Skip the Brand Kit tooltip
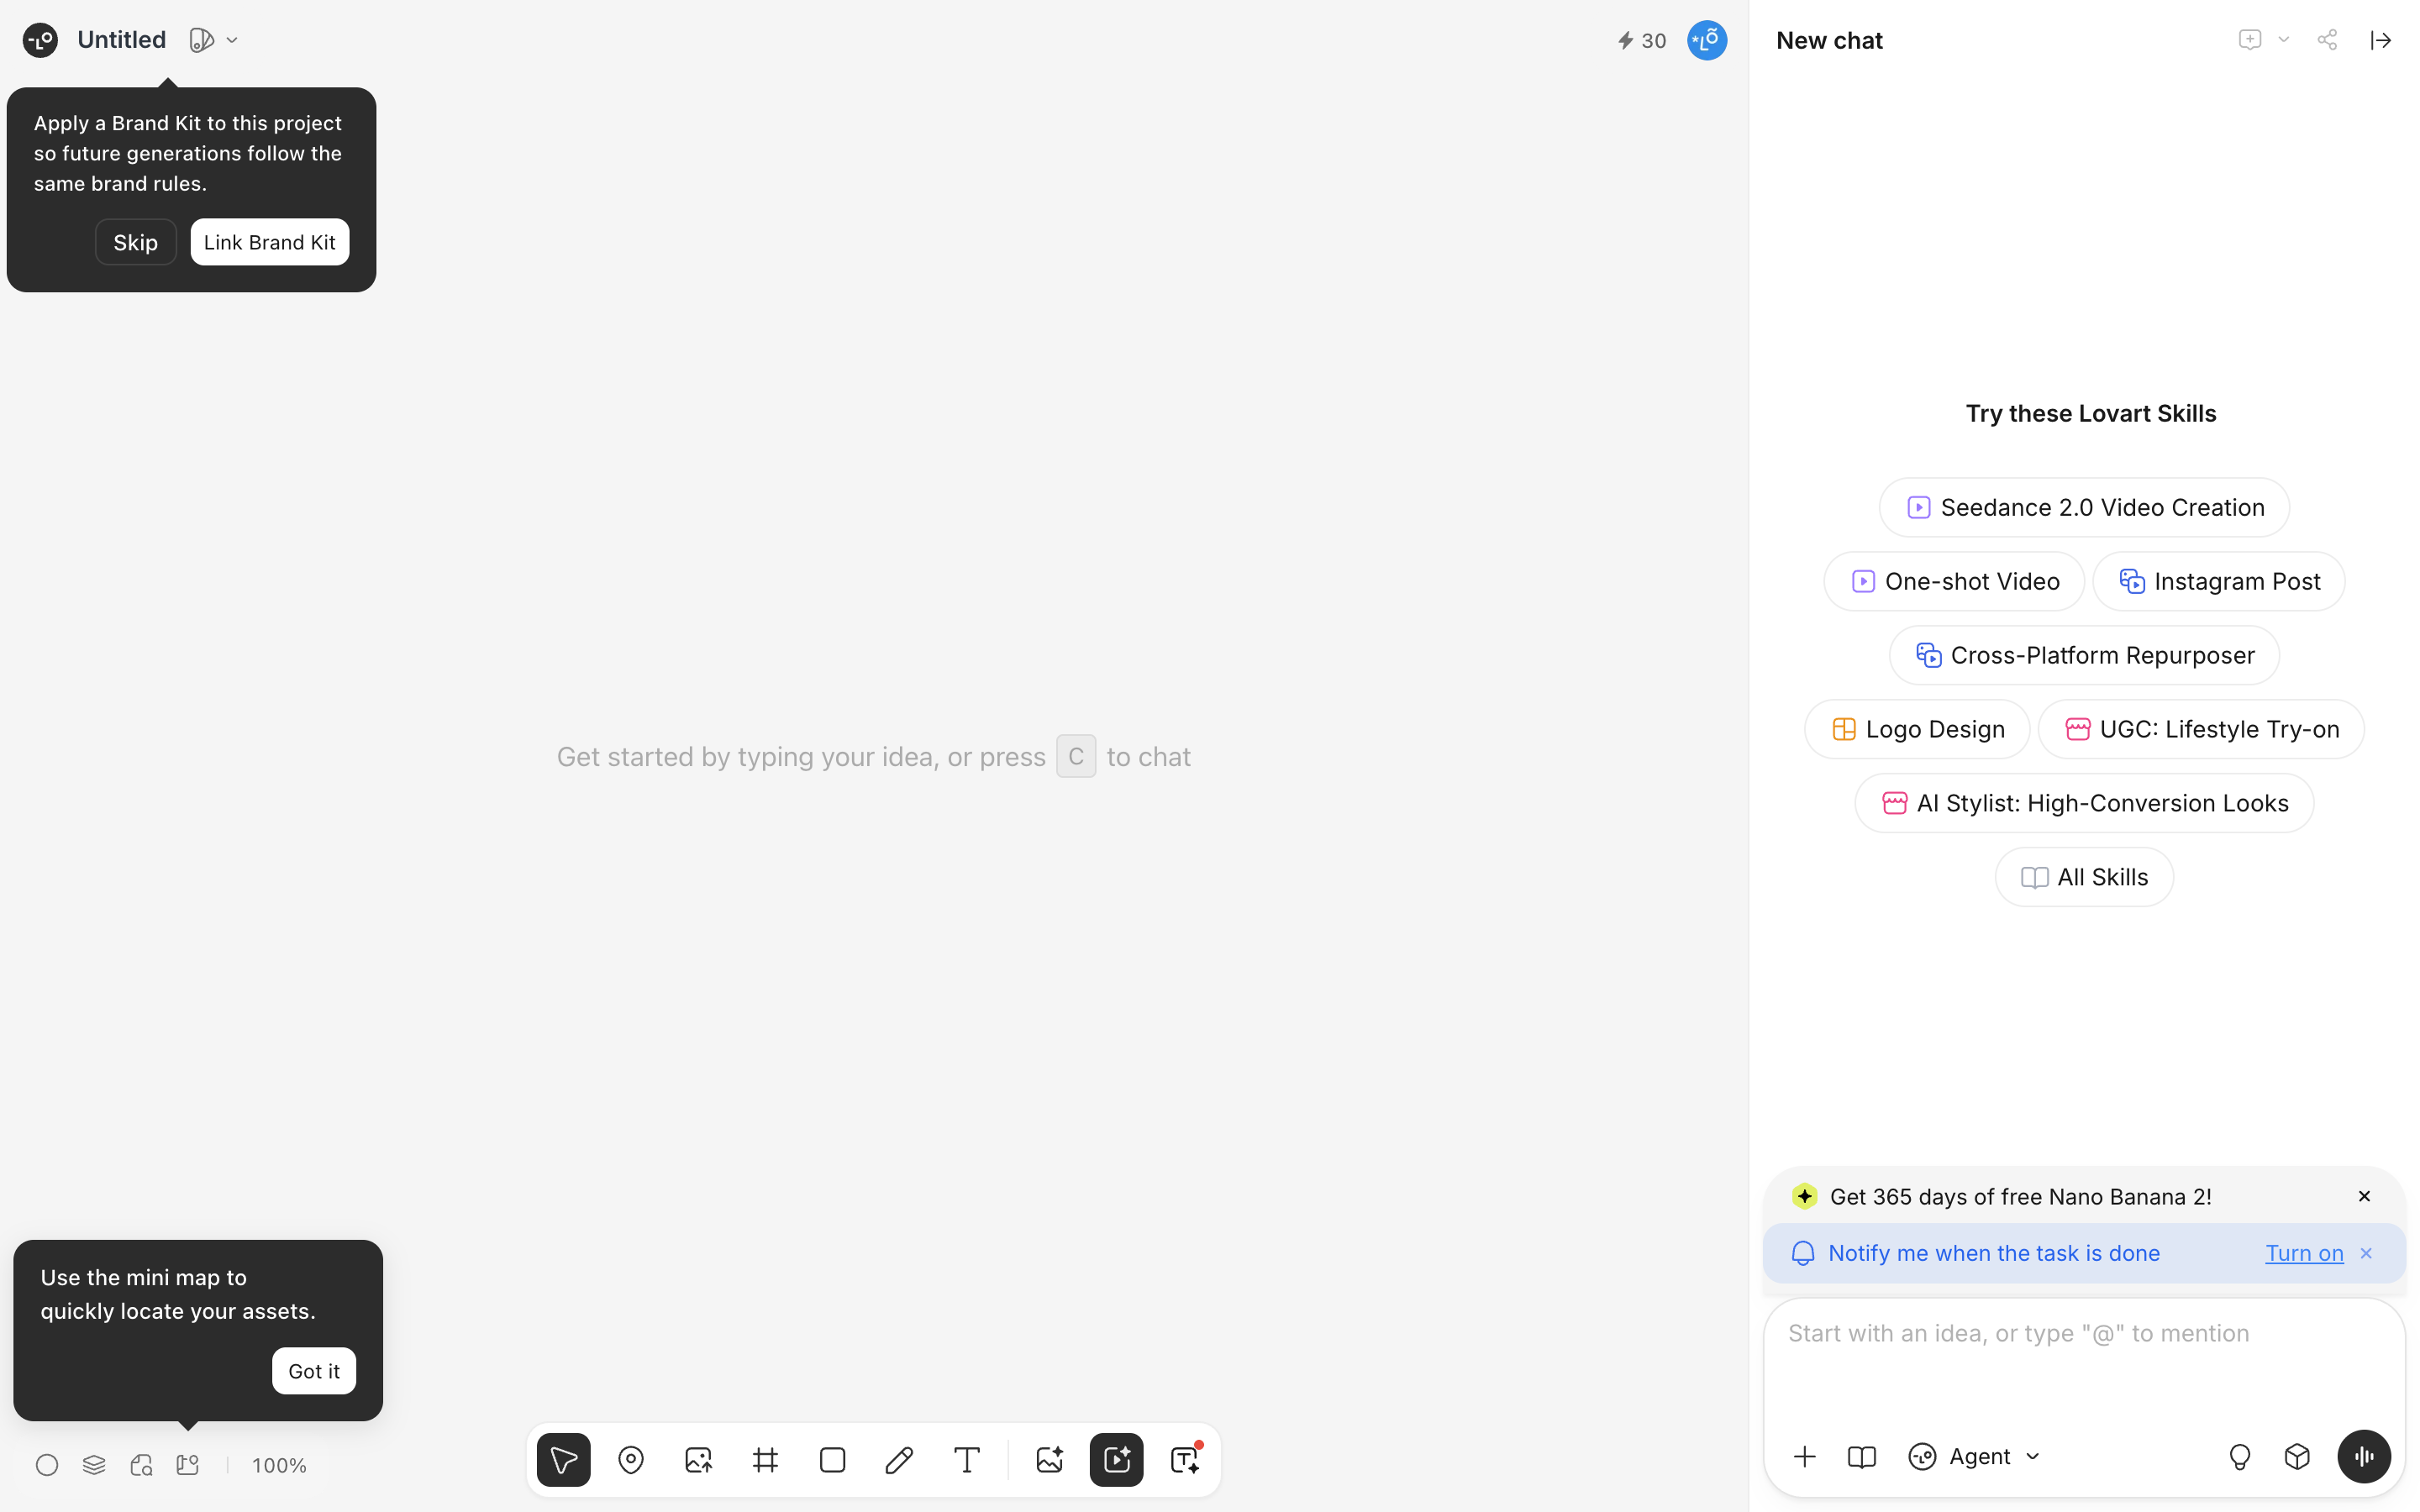Screen dimensions: 2420x1512 (x=135, y=242)
